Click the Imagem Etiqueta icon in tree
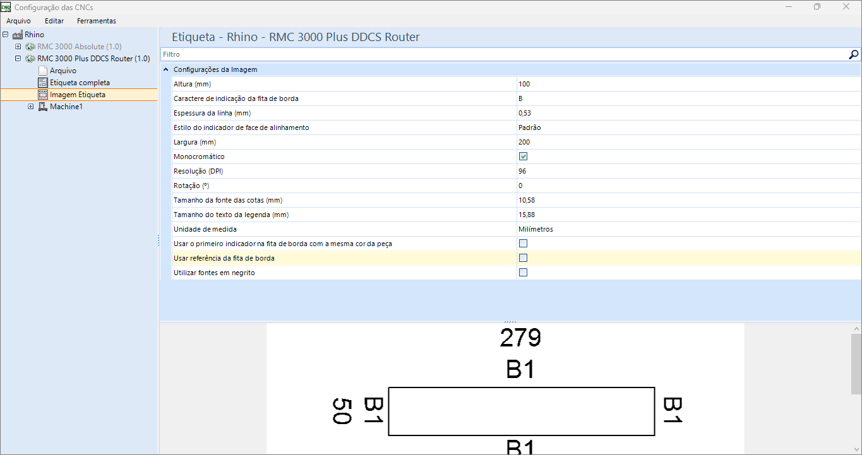This screenshot has width=862, height=455. coord(43,95)
